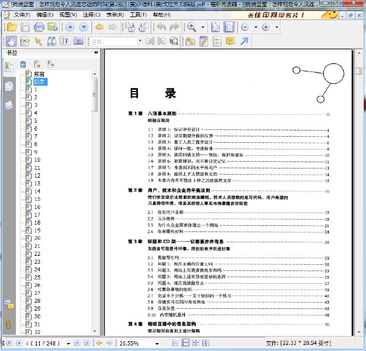The height and width of the screenshot is (351, 366).
Task: Enable facing pages view mode
Action: click(x=196, y=343)
